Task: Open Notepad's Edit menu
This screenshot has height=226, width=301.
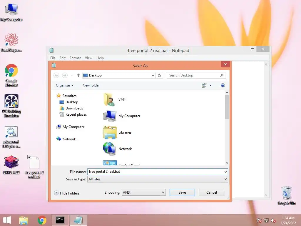Action: coord(63,58)
